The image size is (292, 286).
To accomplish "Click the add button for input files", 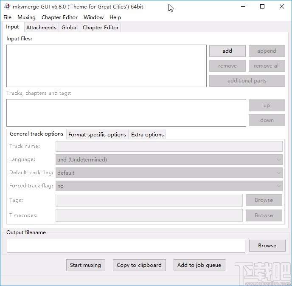I will tap(227, 51).
